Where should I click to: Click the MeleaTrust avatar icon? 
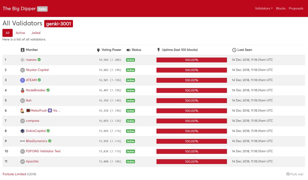tap(23, 111)
